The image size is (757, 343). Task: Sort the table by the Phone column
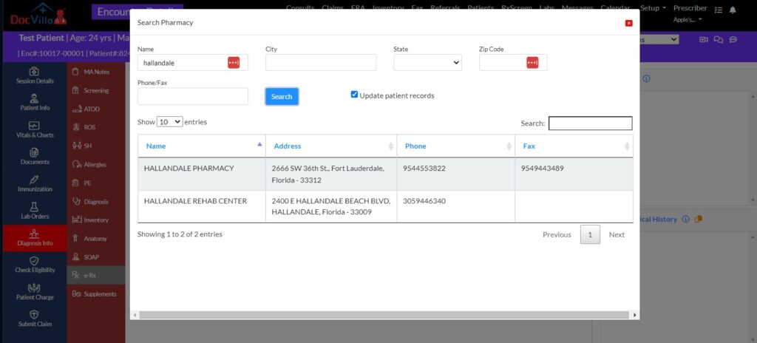click(x=455, y=146)
